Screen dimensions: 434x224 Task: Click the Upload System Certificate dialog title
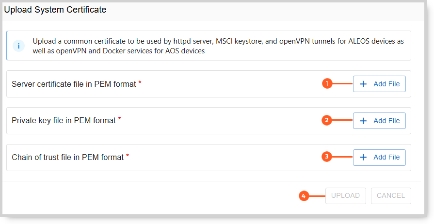point(55,10)
